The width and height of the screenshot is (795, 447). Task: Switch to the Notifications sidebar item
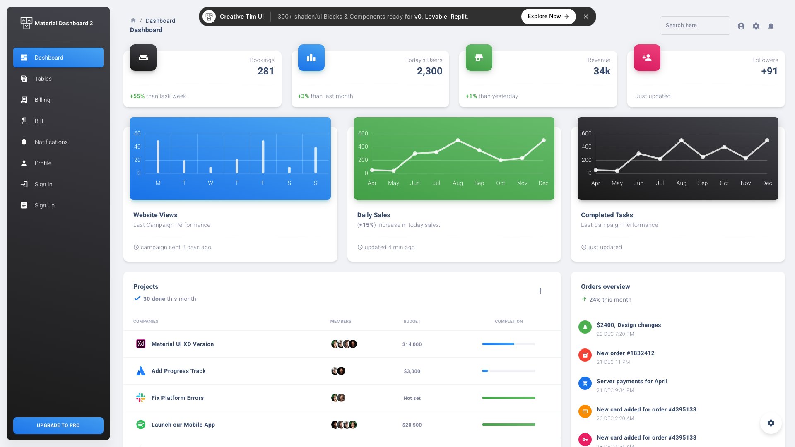click(51, 142)
